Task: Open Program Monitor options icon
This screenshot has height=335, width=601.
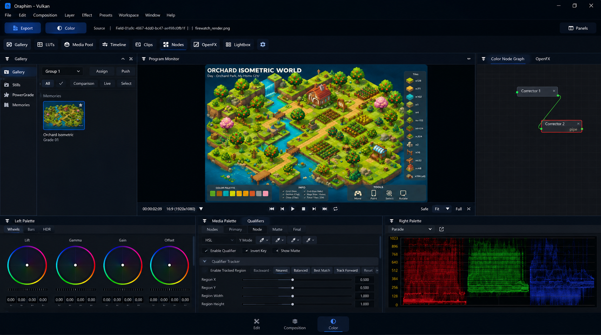Action: pyautogui.click(x=469, y=59)
